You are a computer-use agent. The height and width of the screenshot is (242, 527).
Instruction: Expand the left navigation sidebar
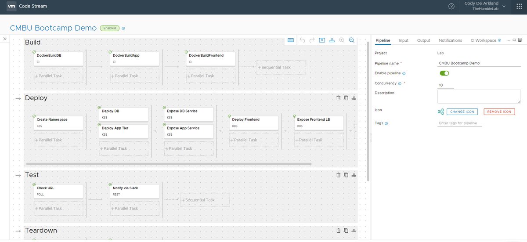coord(5,39)
